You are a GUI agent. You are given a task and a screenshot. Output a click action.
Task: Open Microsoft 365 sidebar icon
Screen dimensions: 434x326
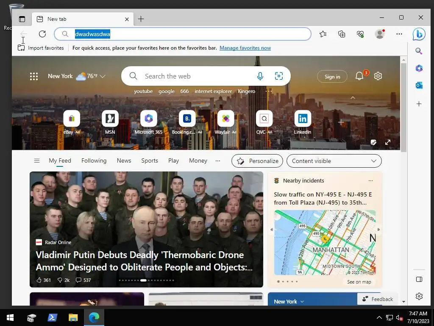(419, 68)
